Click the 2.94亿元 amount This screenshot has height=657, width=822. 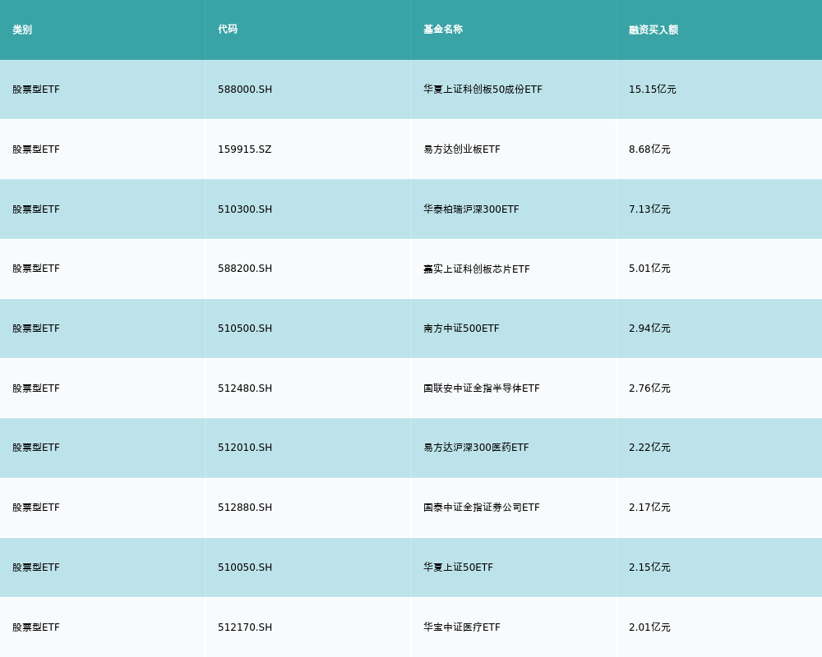click(x=649, y=328)
